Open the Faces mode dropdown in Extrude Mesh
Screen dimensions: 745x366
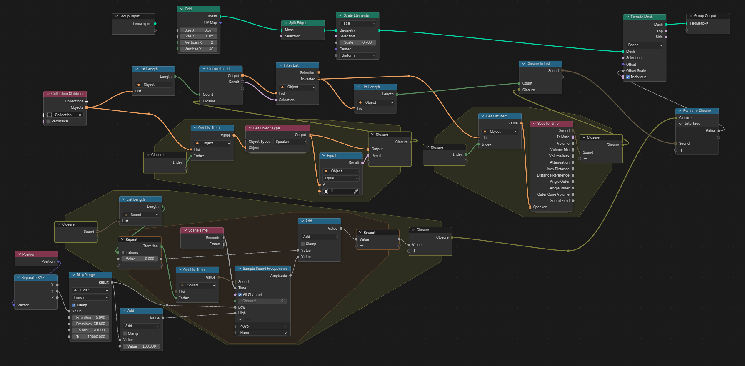pos(645,45)
